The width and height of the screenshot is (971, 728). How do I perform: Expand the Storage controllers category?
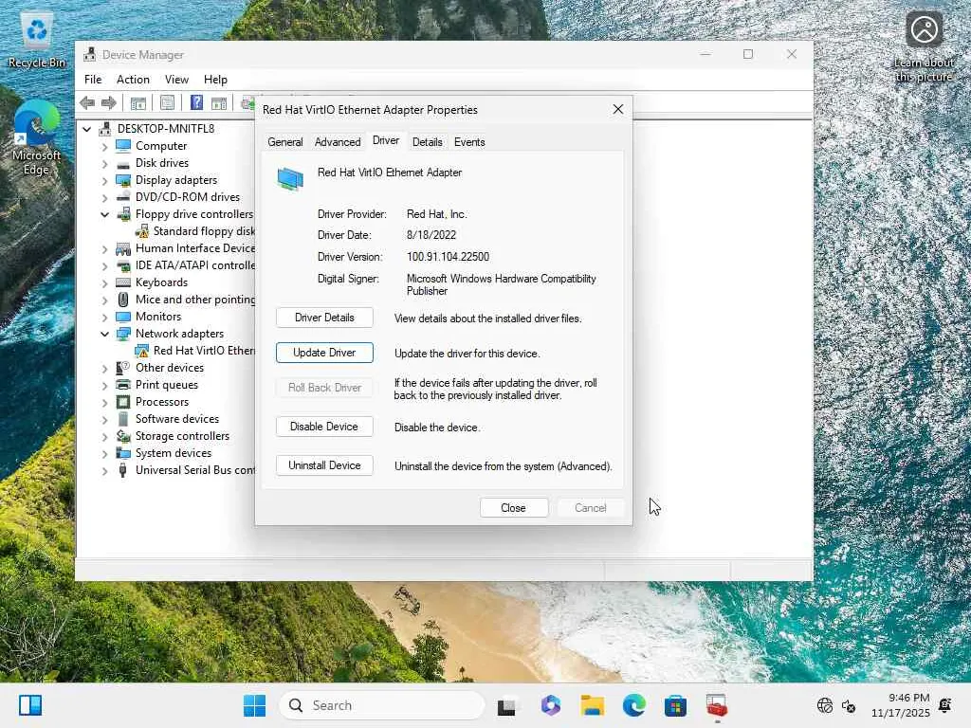click(104, 436)
